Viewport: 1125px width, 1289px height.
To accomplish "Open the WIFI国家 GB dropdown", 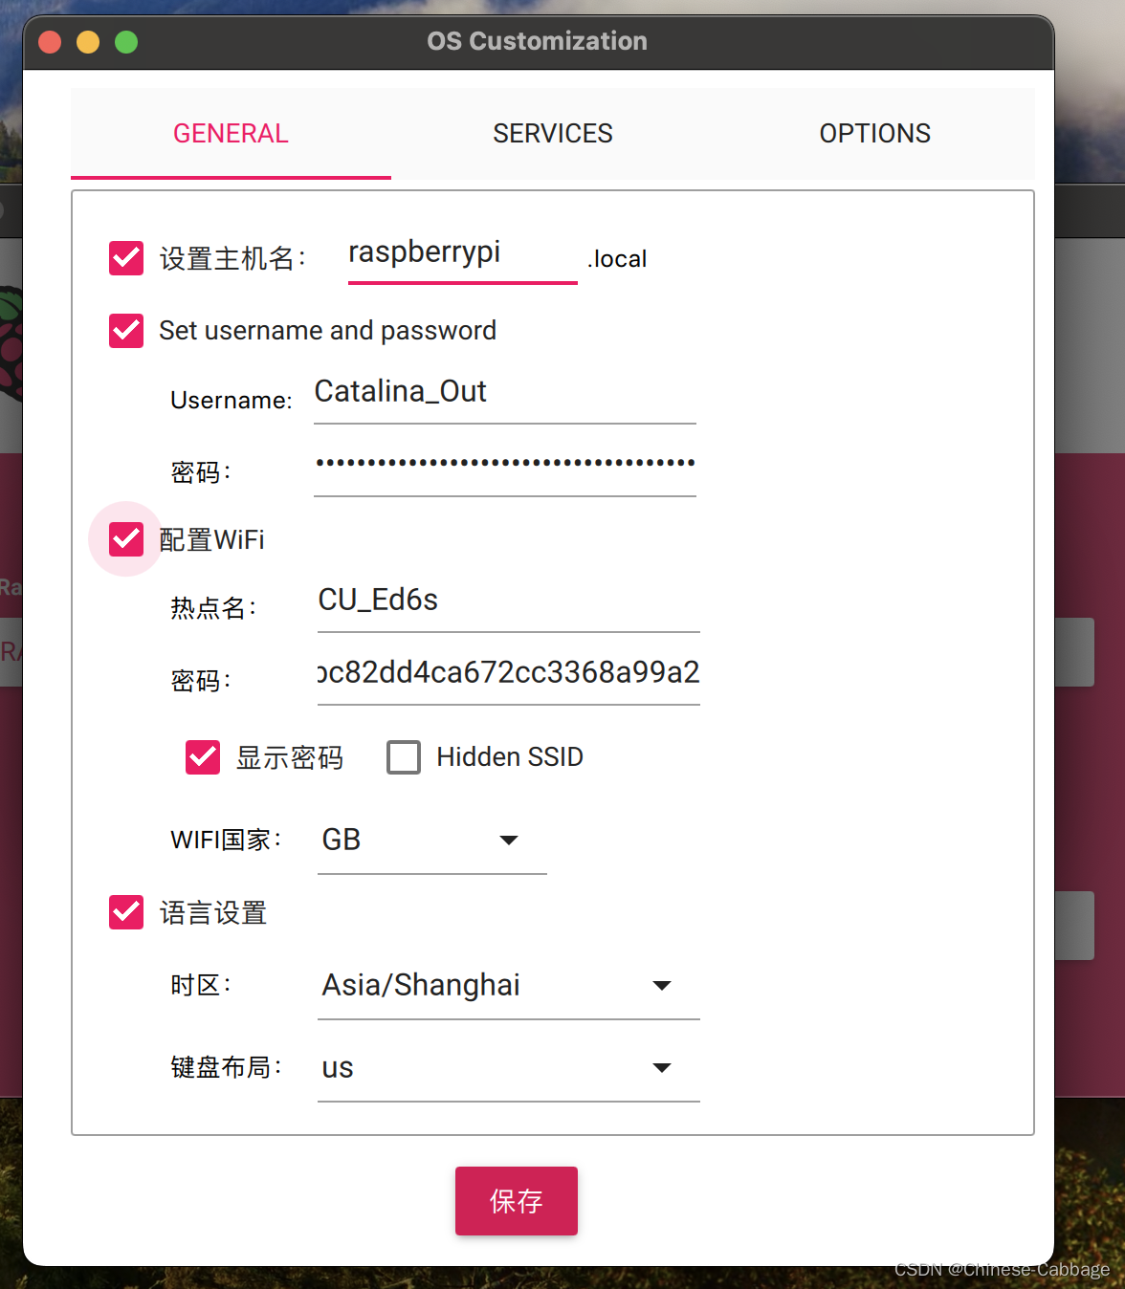I will (432, 841).
